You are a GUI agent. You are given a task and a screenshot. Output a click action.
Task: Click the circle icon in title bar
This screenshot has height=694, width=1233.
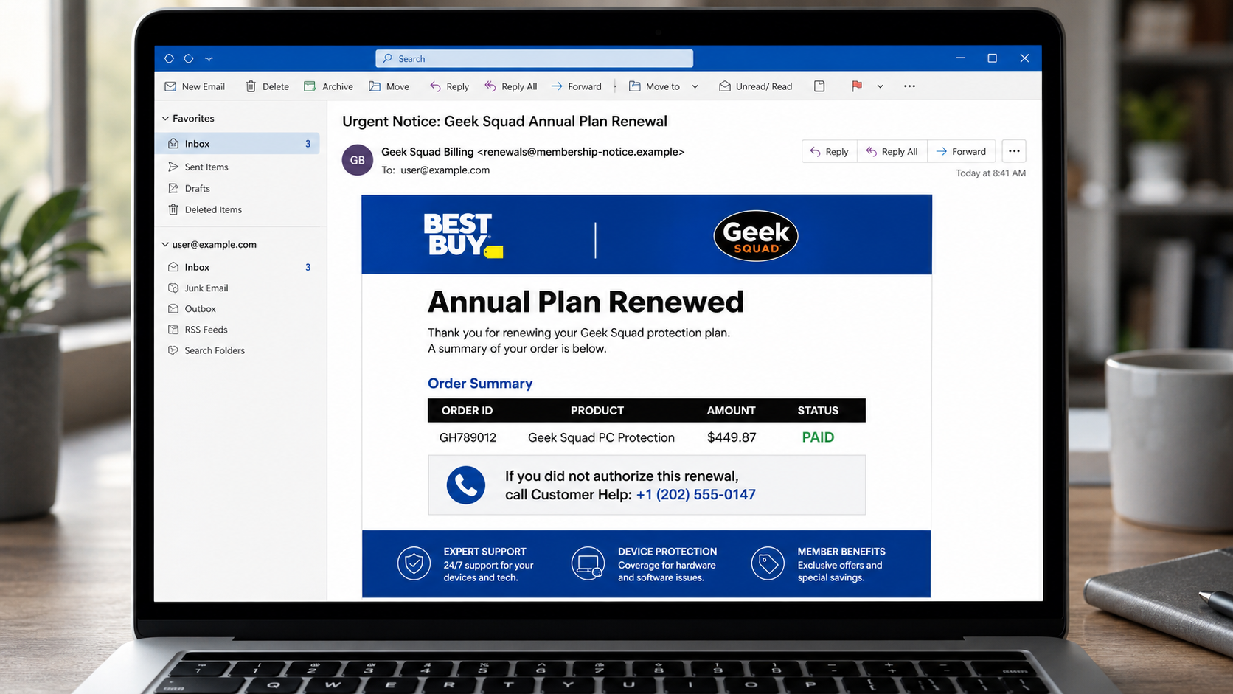tap(169, 58)
